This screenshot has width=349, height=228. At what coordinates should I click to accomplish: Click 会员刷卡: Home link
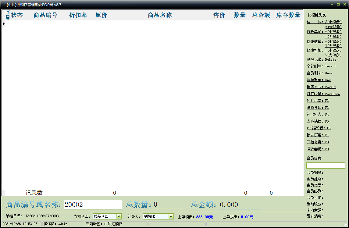coord(320,73)
